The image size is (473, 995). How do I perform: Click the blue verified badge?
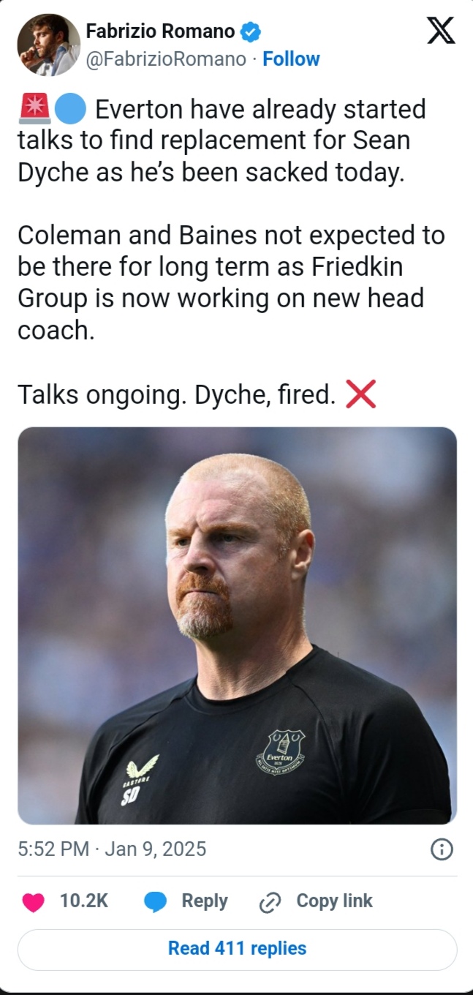point(251,31)
